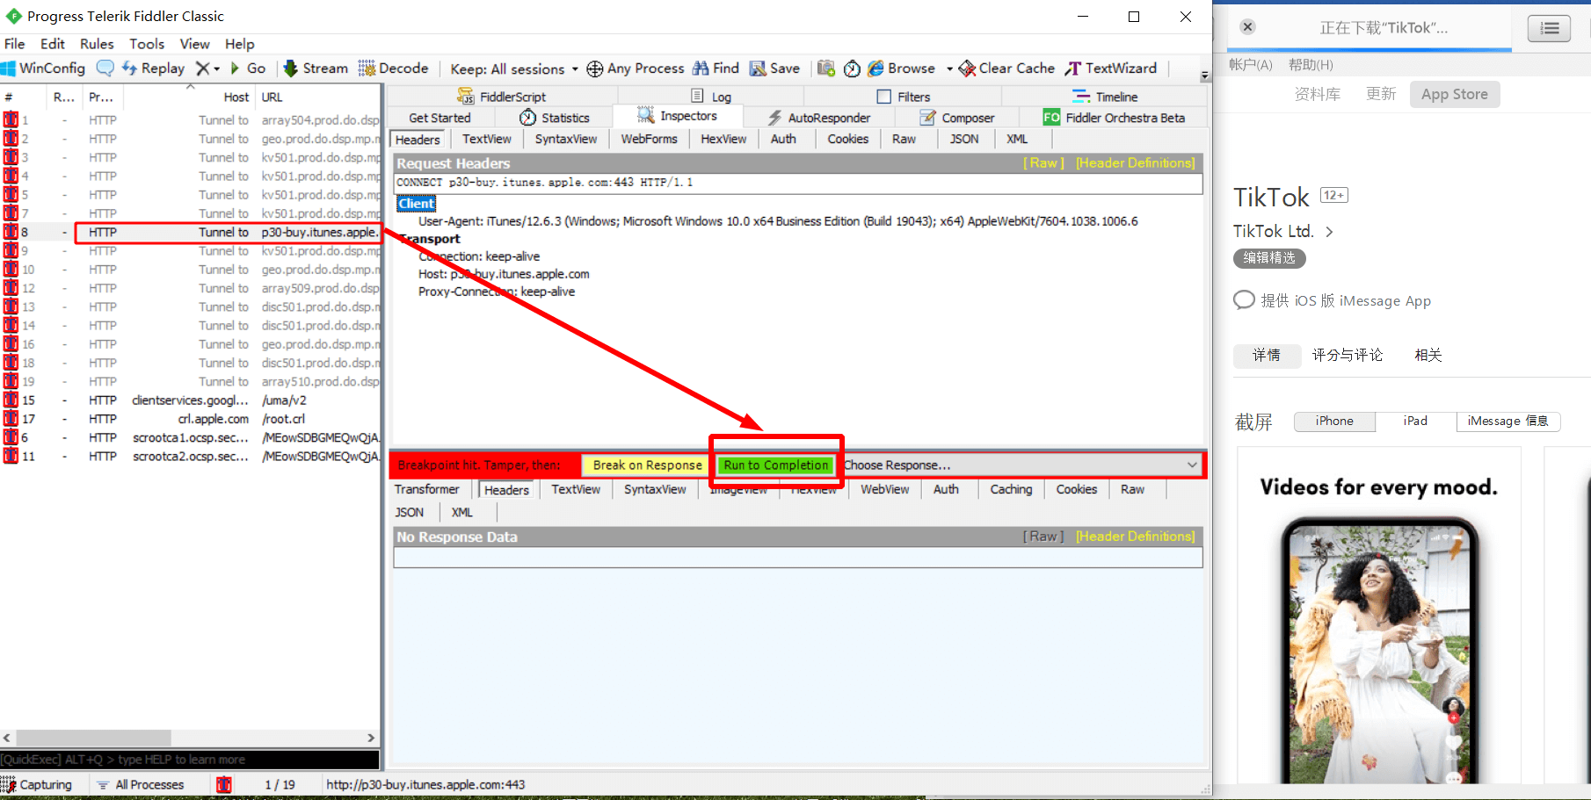Open the Timeline tab
The image size is (1591, 800).
click(x=1105, y=97)
